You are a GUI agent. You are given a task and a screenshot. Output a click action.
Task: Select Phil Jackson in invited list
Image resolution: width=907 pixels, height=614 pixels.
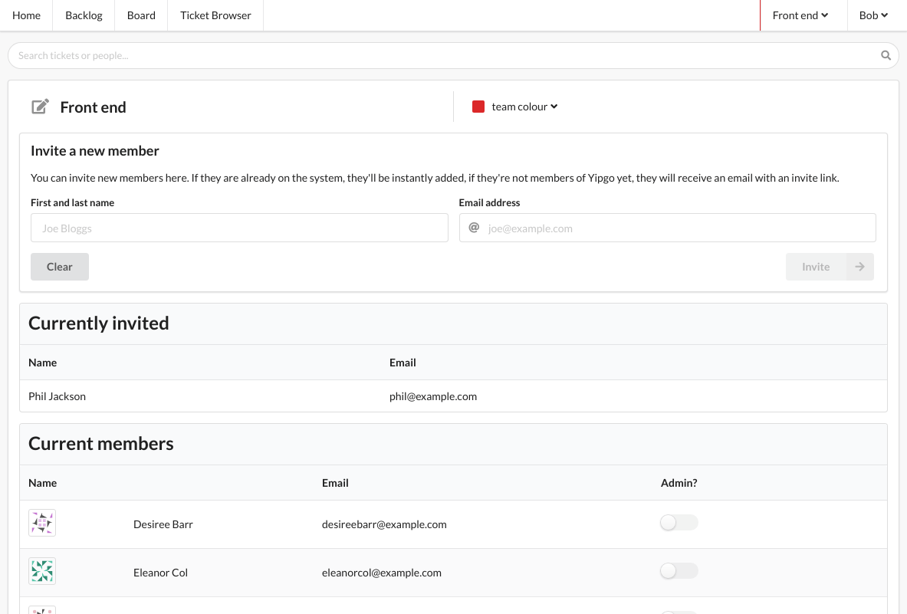(58, 396)
